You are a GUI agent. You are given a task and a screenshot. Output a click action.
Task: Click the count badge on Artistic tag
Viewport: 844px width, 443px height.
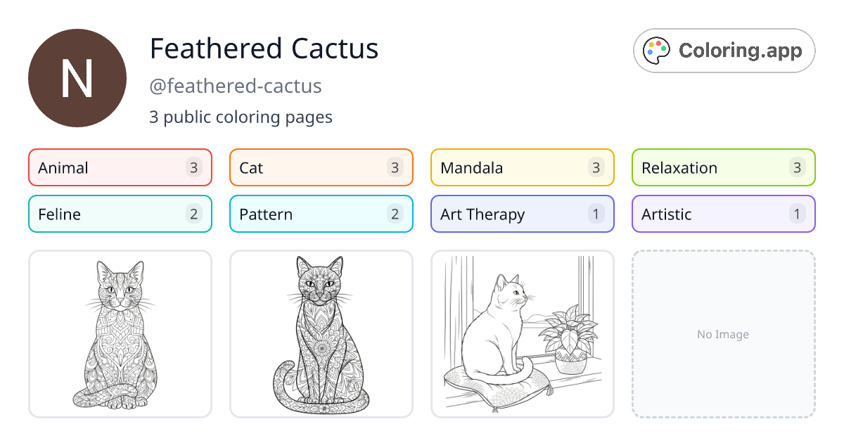(x=798, y=214)
